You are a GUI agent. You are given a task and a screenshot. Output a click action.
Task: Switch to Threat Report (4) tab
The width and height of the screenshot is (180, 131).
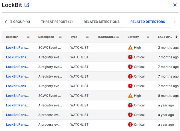(57, 22)
